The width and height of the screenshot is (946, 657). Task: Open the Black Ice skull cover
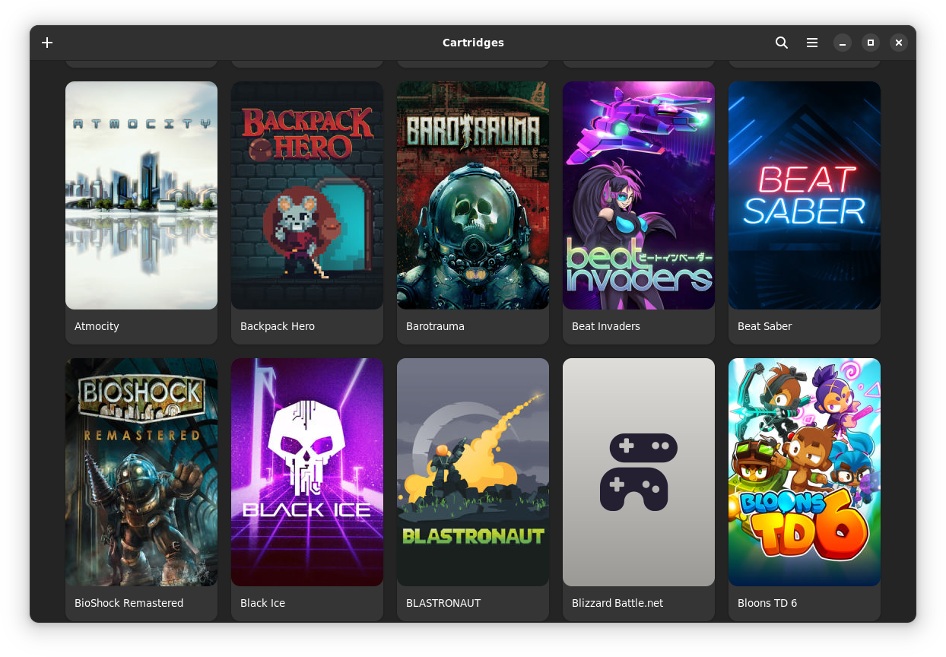click(x=307, y=471)
